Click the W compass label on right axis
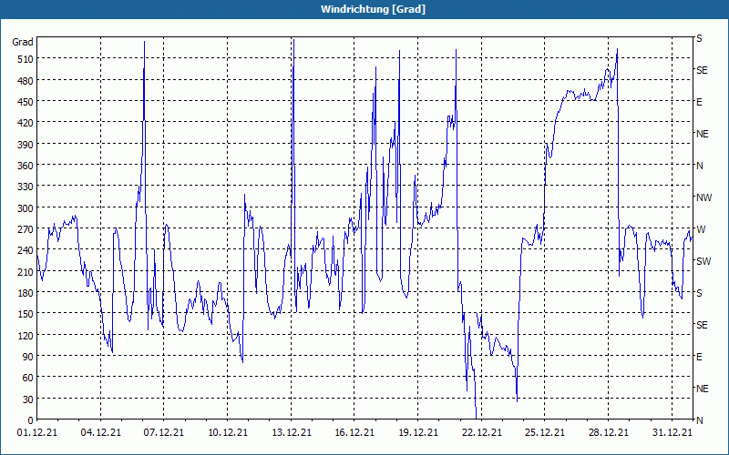Image resolution: width=729 pixels, height=455 pixels. [701, 230]
